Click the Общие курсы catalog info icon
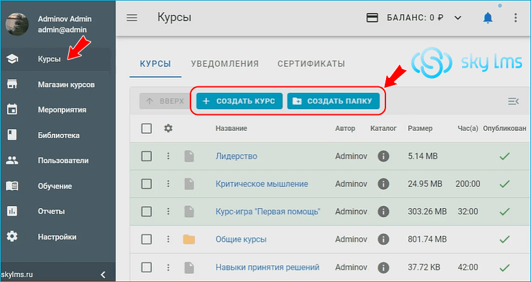The width and height of the screenshot is (531, 282). [383, 239]
